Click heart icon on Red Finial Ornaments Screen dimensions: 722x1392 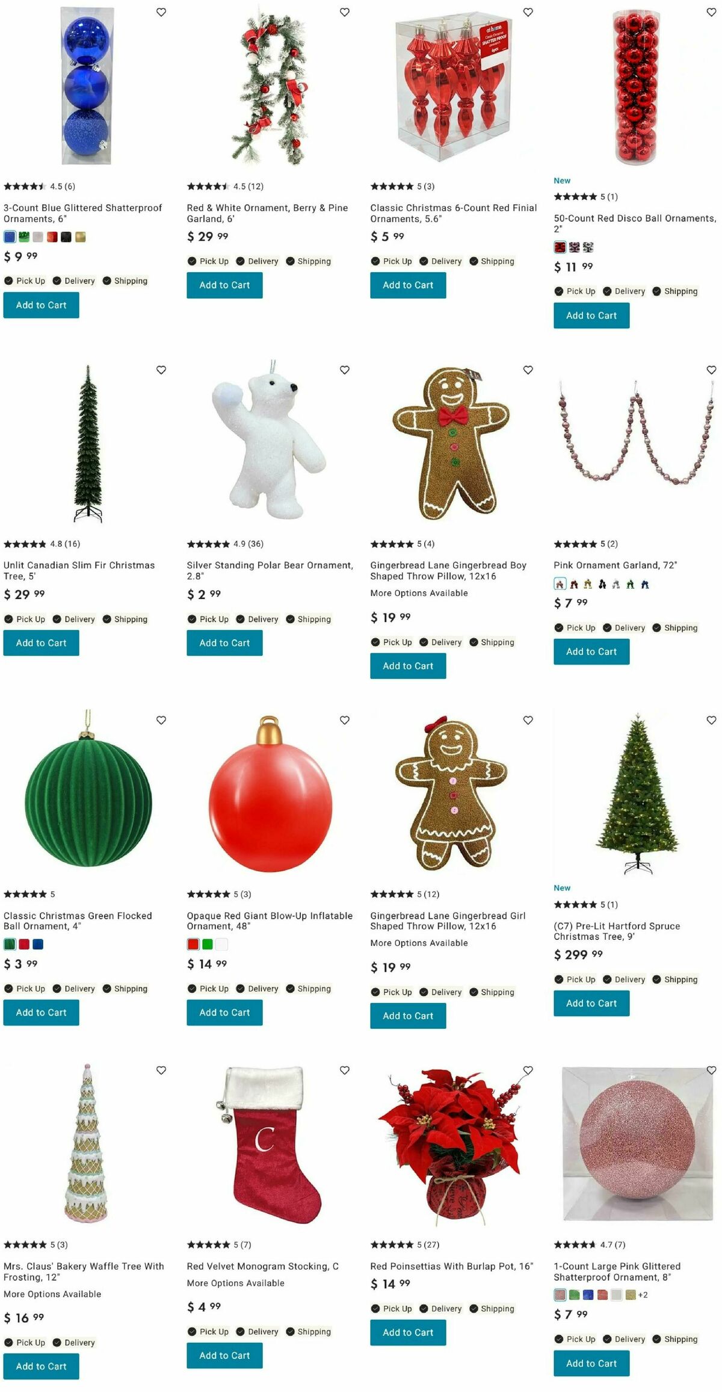click(528, 12)
